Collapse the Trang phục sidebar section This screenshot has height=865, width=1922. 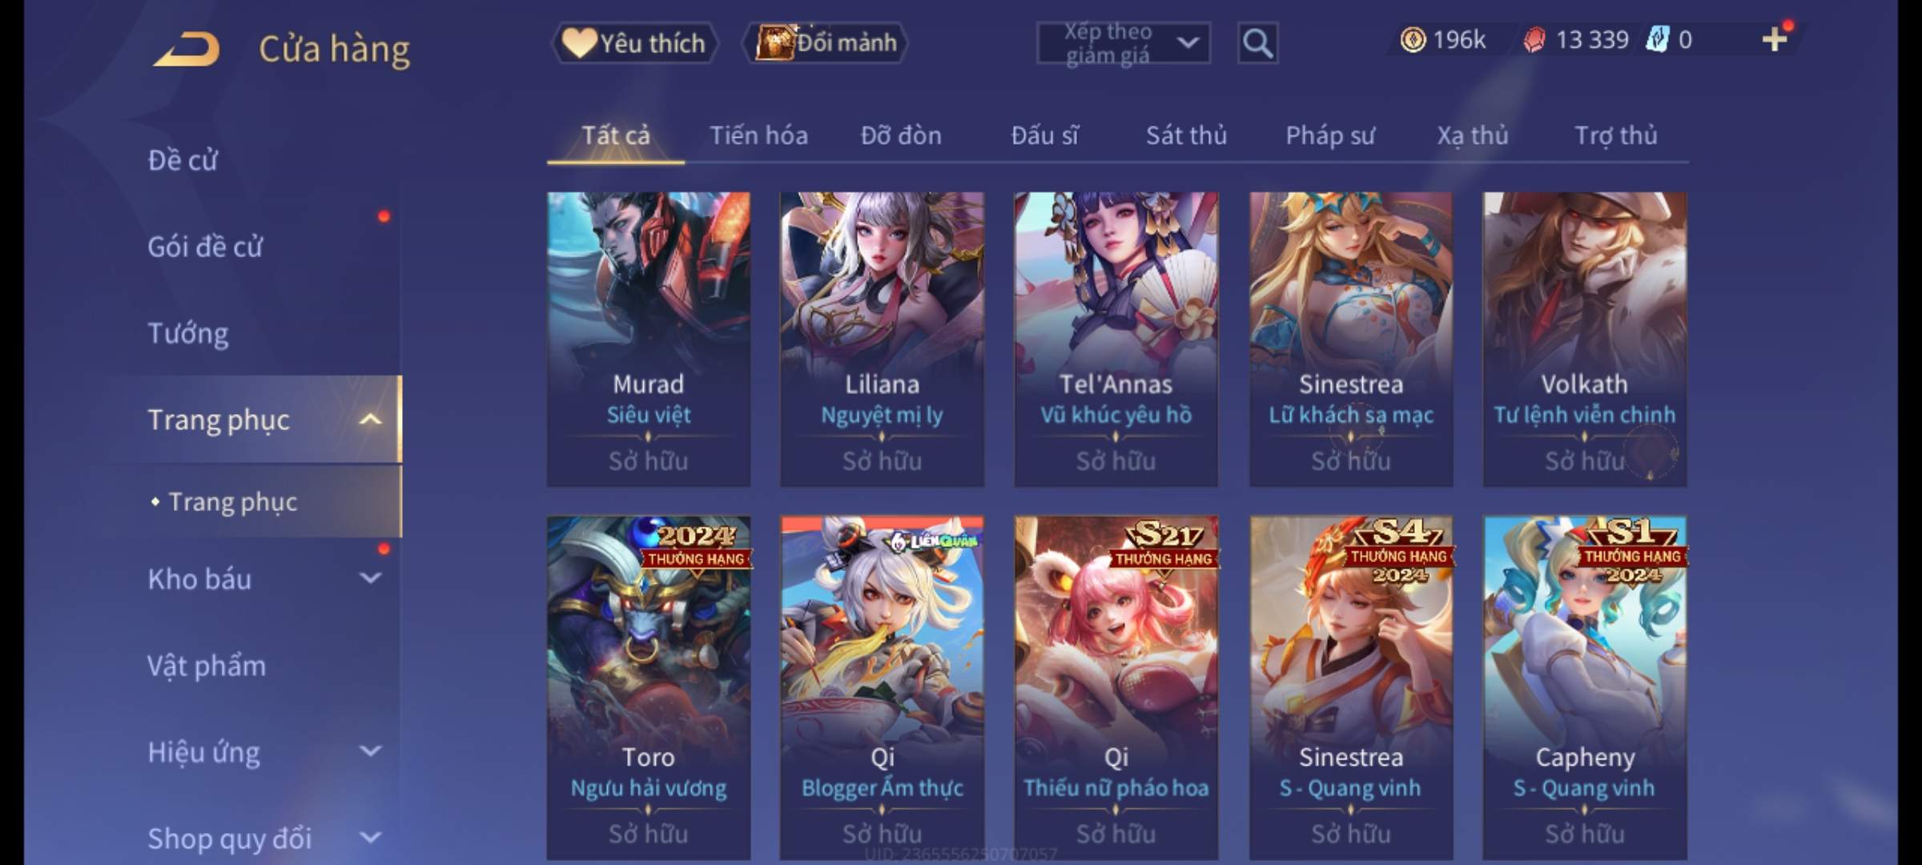click(x=370, y=419)
